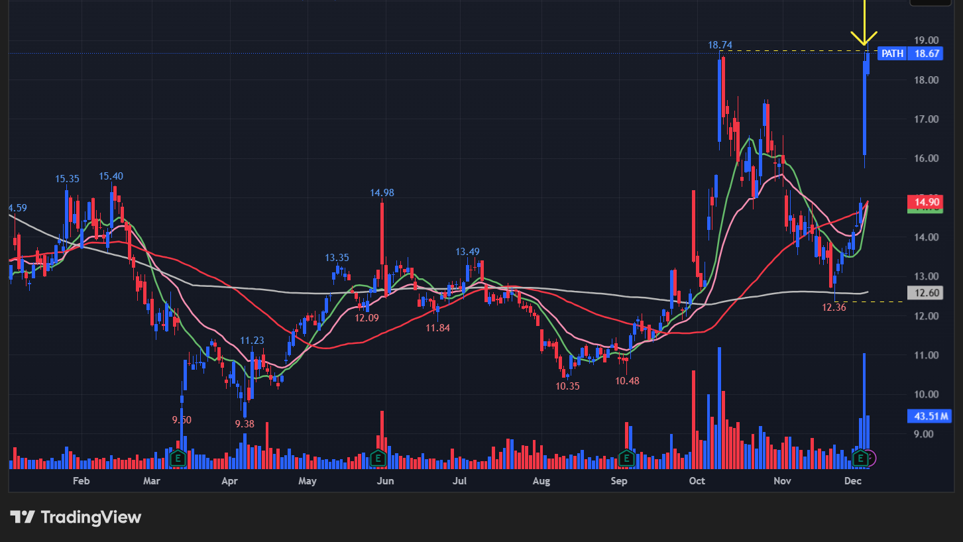Select the yellow dashed line at 18.74
The width and height of the screenshot is (963, 542).
tap(795, 50)
